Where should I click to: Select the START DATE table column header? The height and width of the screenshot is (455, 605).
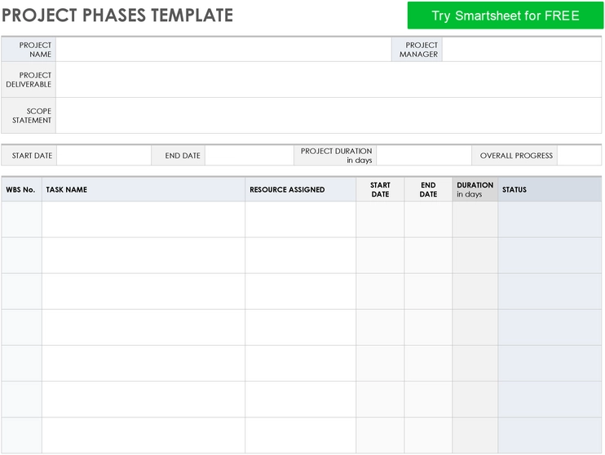pos(380,189)
